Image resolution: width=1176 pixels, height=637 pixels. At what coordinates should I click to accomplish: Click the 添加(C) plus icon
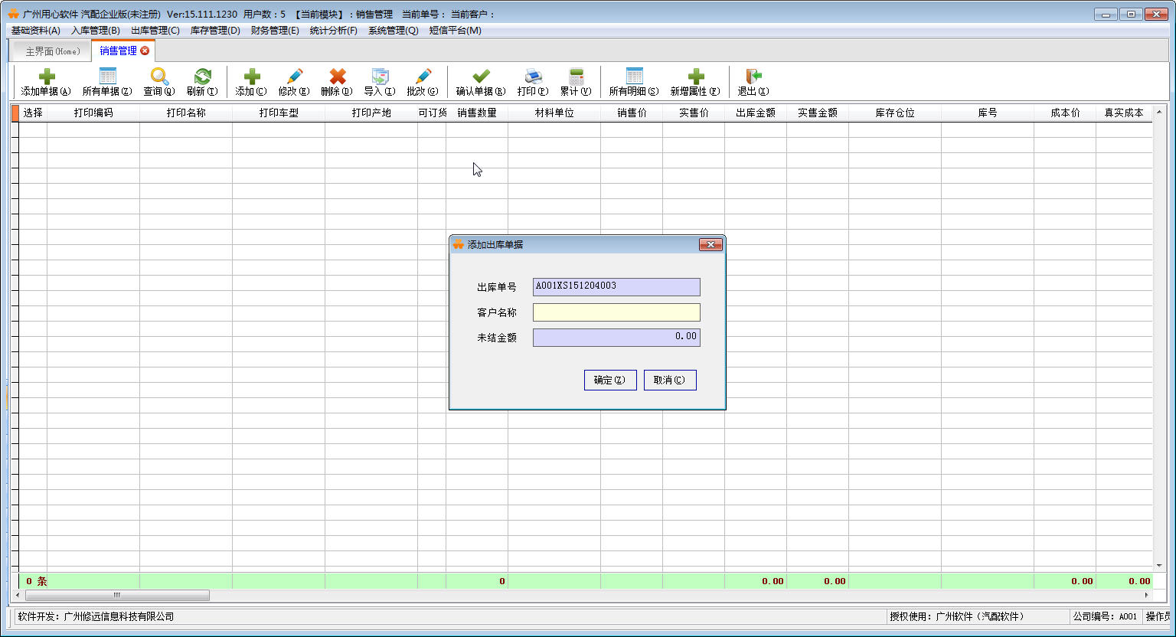coord(252,77)
